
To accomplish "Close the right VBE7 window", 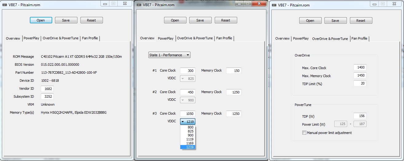I will click(394, 3).
